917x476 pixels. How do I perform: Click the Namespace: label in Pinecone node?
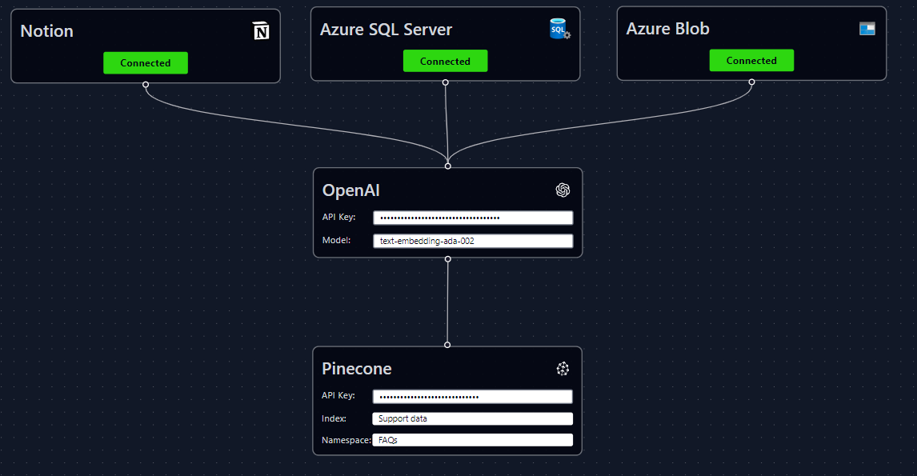[346, 440]
